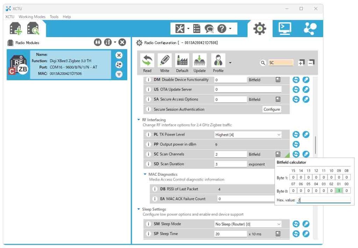This screenshot has height=248, width=358.
Task: Toggle bit 01 in Byte 0
Action: (x=339, y=191)
